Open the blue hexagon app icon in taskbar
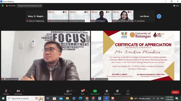Screen dimensions: 181x101 pyautogui.click(x=74, y=98)
